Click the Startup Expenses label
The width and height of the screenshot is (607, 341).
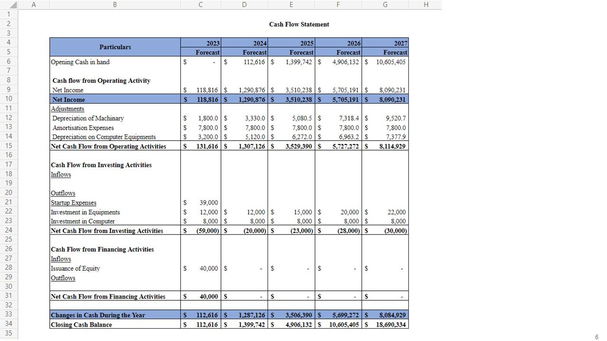pyautogui.click(x=74, y=203)
